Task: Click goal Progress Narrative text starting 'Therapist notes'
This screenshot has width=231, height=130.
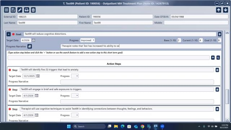Action: 141,46
